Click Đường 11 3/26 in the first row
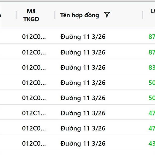The height and width of the screenshot is (155, 155). coord(83,37)
